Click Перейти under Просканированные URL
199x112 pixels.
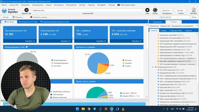pyautogui.click(x=30, y=41)
